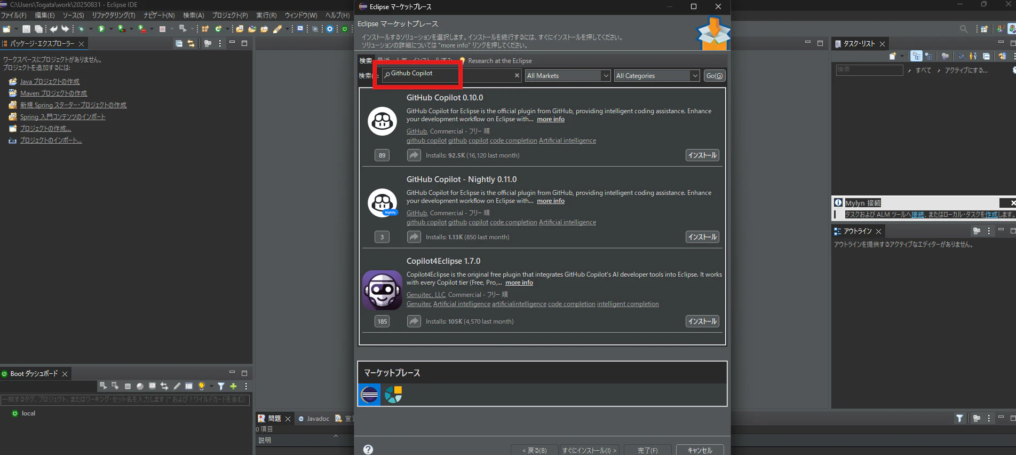Screen dimensions: 1016x455
Task: Open the New file dropdown arrow in toolbar
Action: pyautogui.click(x=16, y=29)
